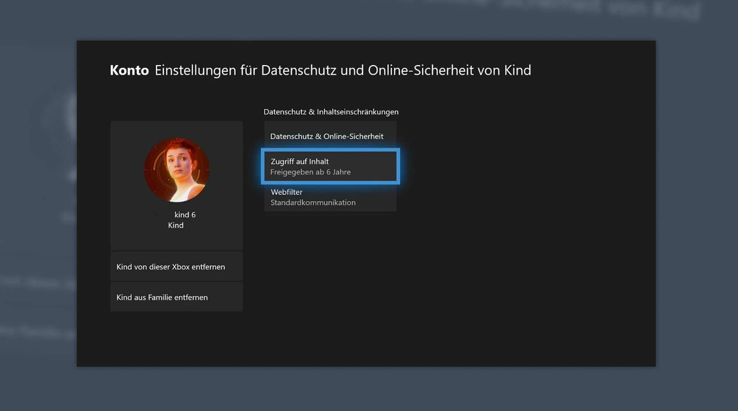Change the "Freigegeben ab 6 Jahre" rating
This screenshot has height=411, width=738.
tap(310, 172)
